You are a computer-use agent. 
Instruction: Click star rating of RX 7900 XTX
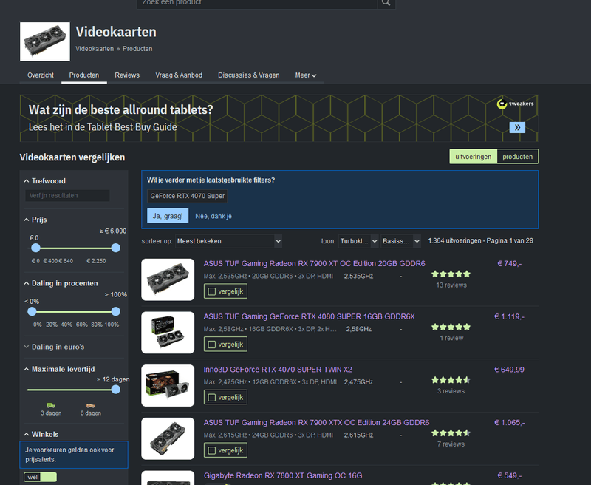click(451, 433)
